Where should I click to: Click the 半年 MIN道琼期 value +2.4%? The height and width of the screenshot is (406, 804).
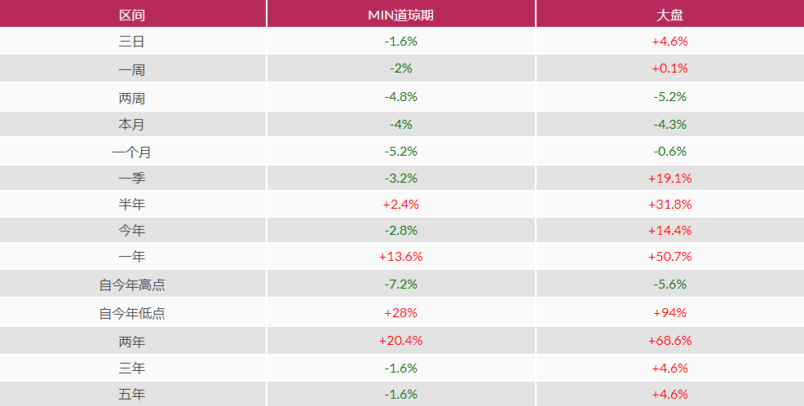[x=400, y=203]
